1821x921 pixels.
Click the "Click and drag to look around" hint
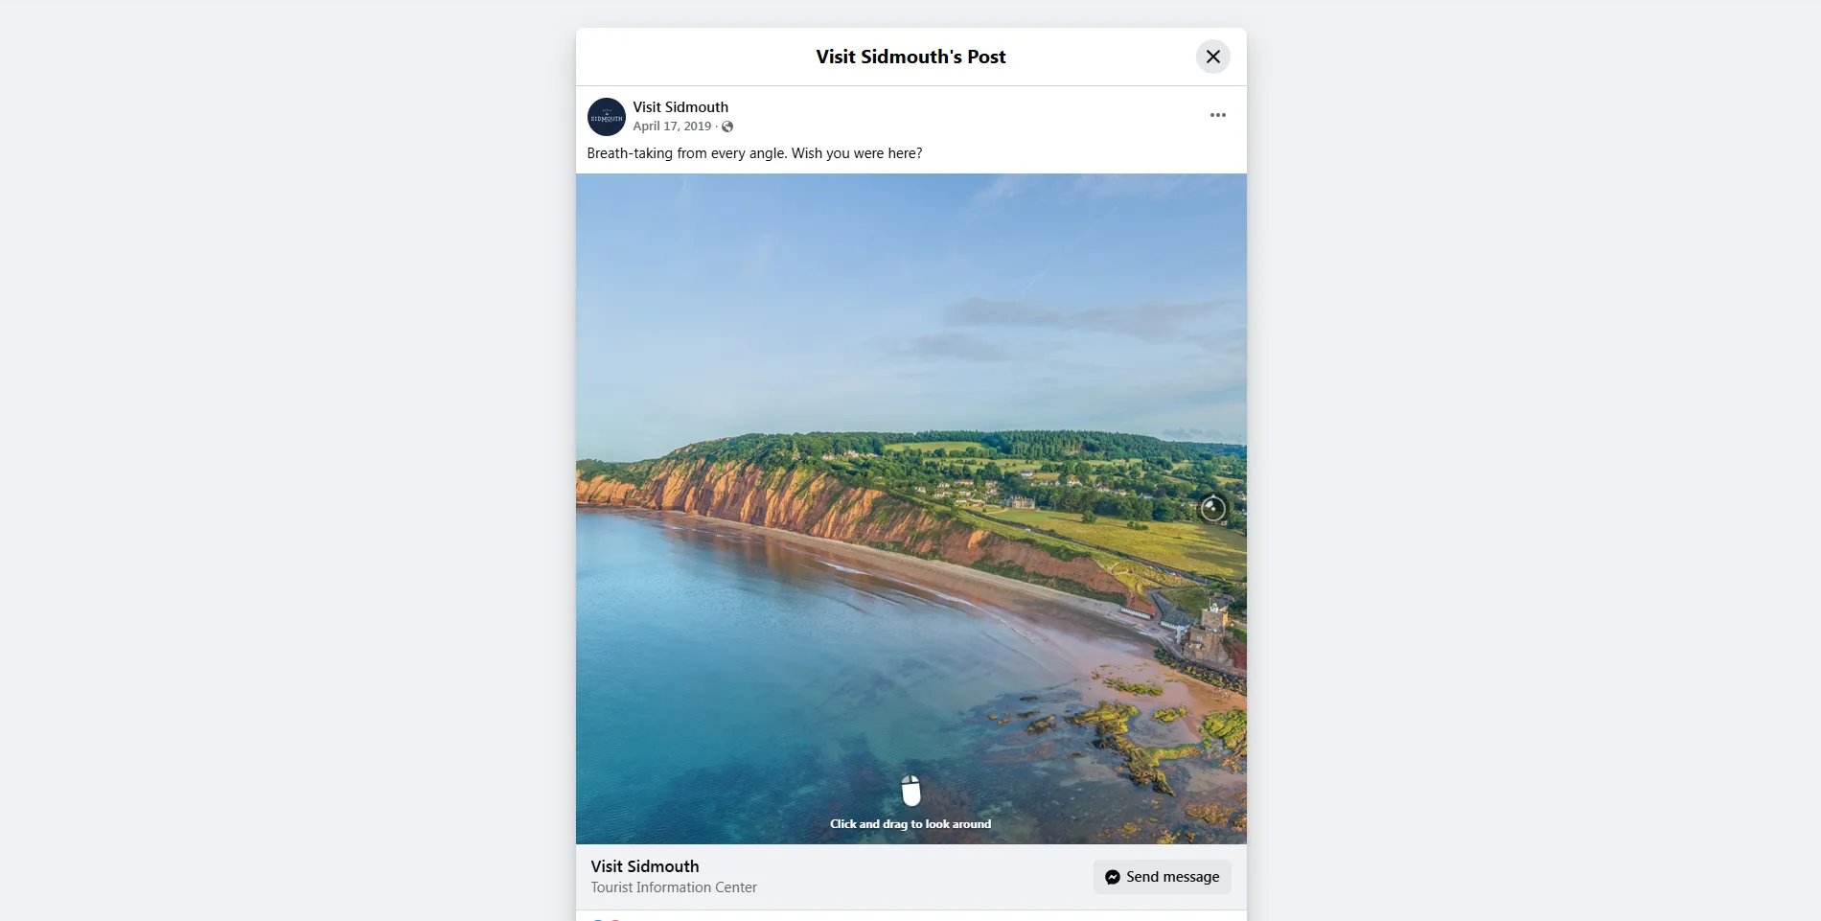(910, 824)
